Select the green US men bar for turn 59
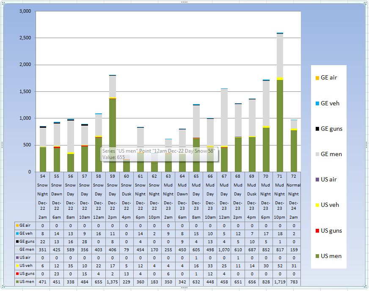 [x=113, y=135]
